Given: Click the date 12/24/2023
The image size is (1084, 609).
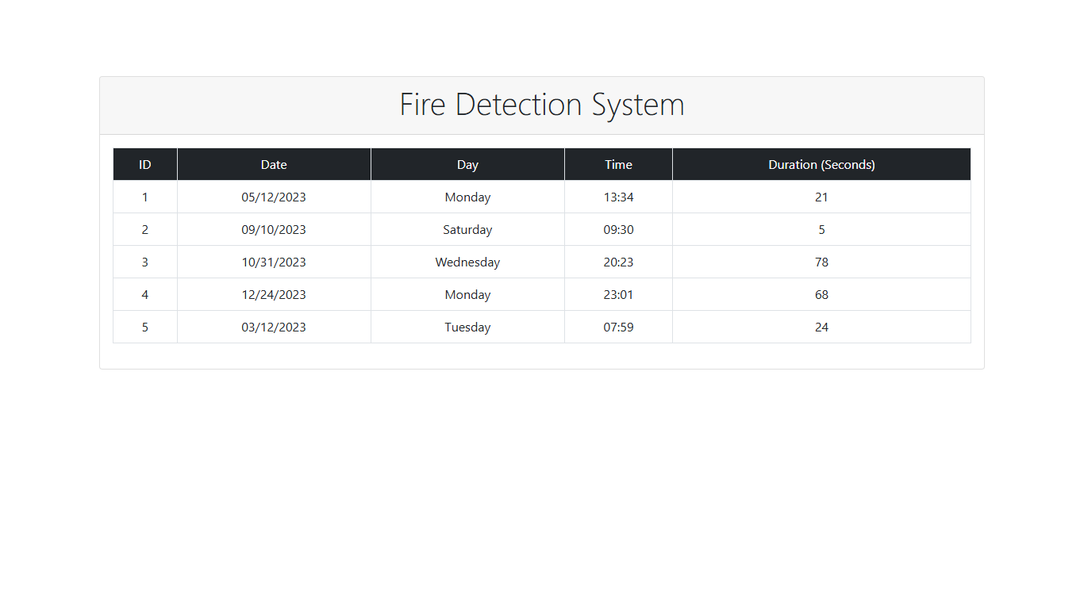Looking at the screenshot, I should pyautogui.click(x=274, y=294).
